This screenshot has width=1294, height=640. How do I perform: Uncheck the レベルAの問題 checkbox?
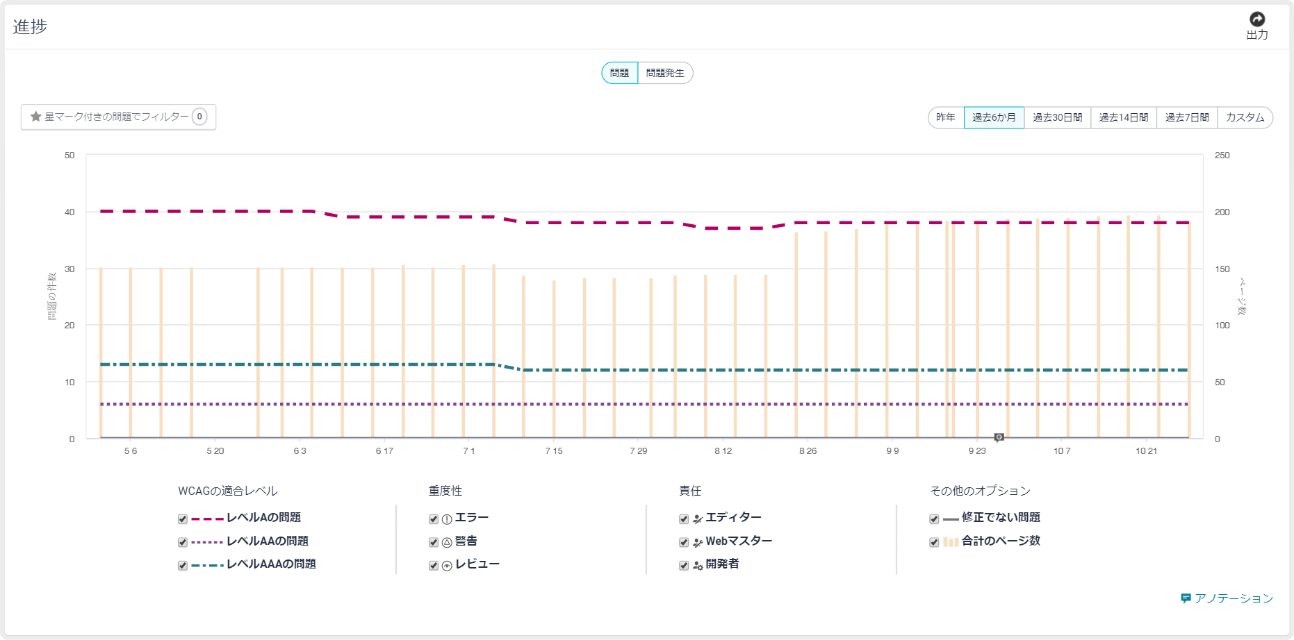point(183,519)
